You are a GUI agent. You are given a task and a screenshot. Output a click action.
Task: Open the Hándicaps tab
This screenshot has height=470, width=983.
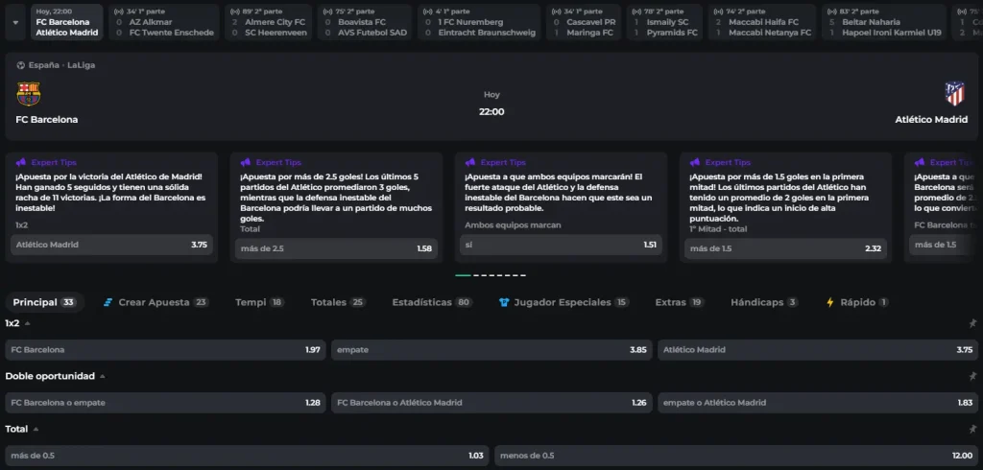click(764, 302)
